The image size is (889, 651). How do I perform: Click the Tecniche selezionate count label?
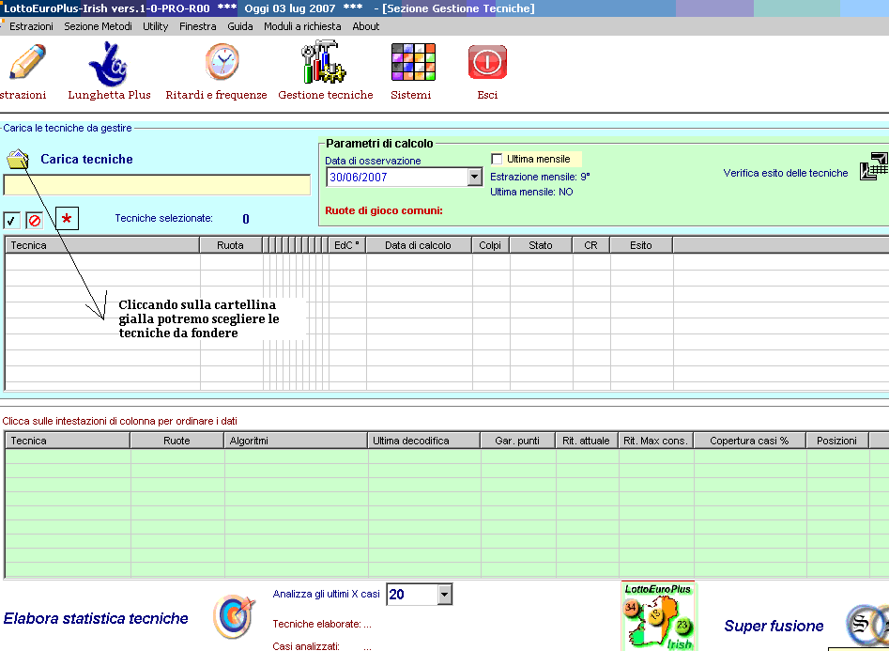(164, 218)
